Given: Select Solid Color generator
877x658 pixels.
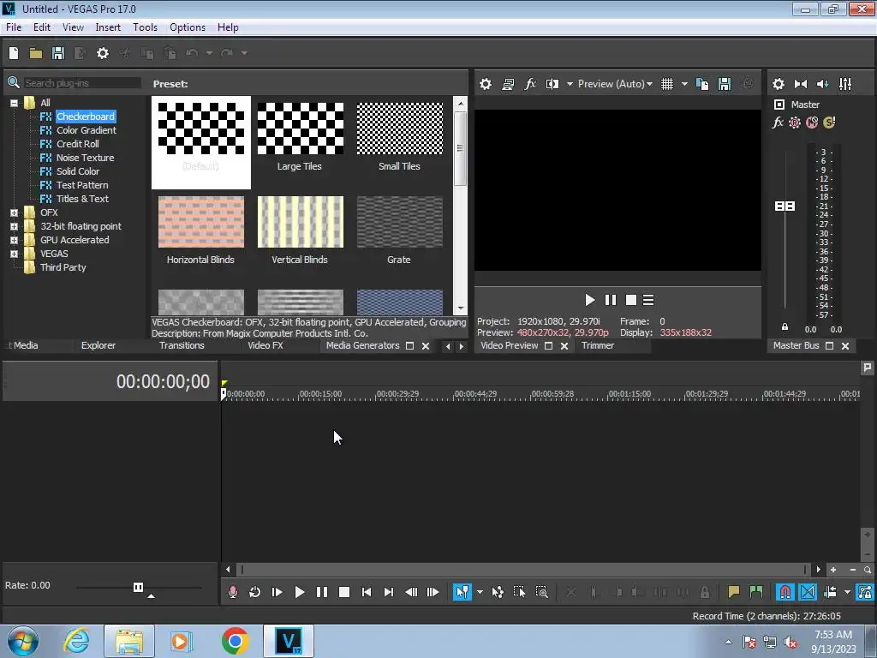Looking at the screenshot, I should tap(78, 171).
